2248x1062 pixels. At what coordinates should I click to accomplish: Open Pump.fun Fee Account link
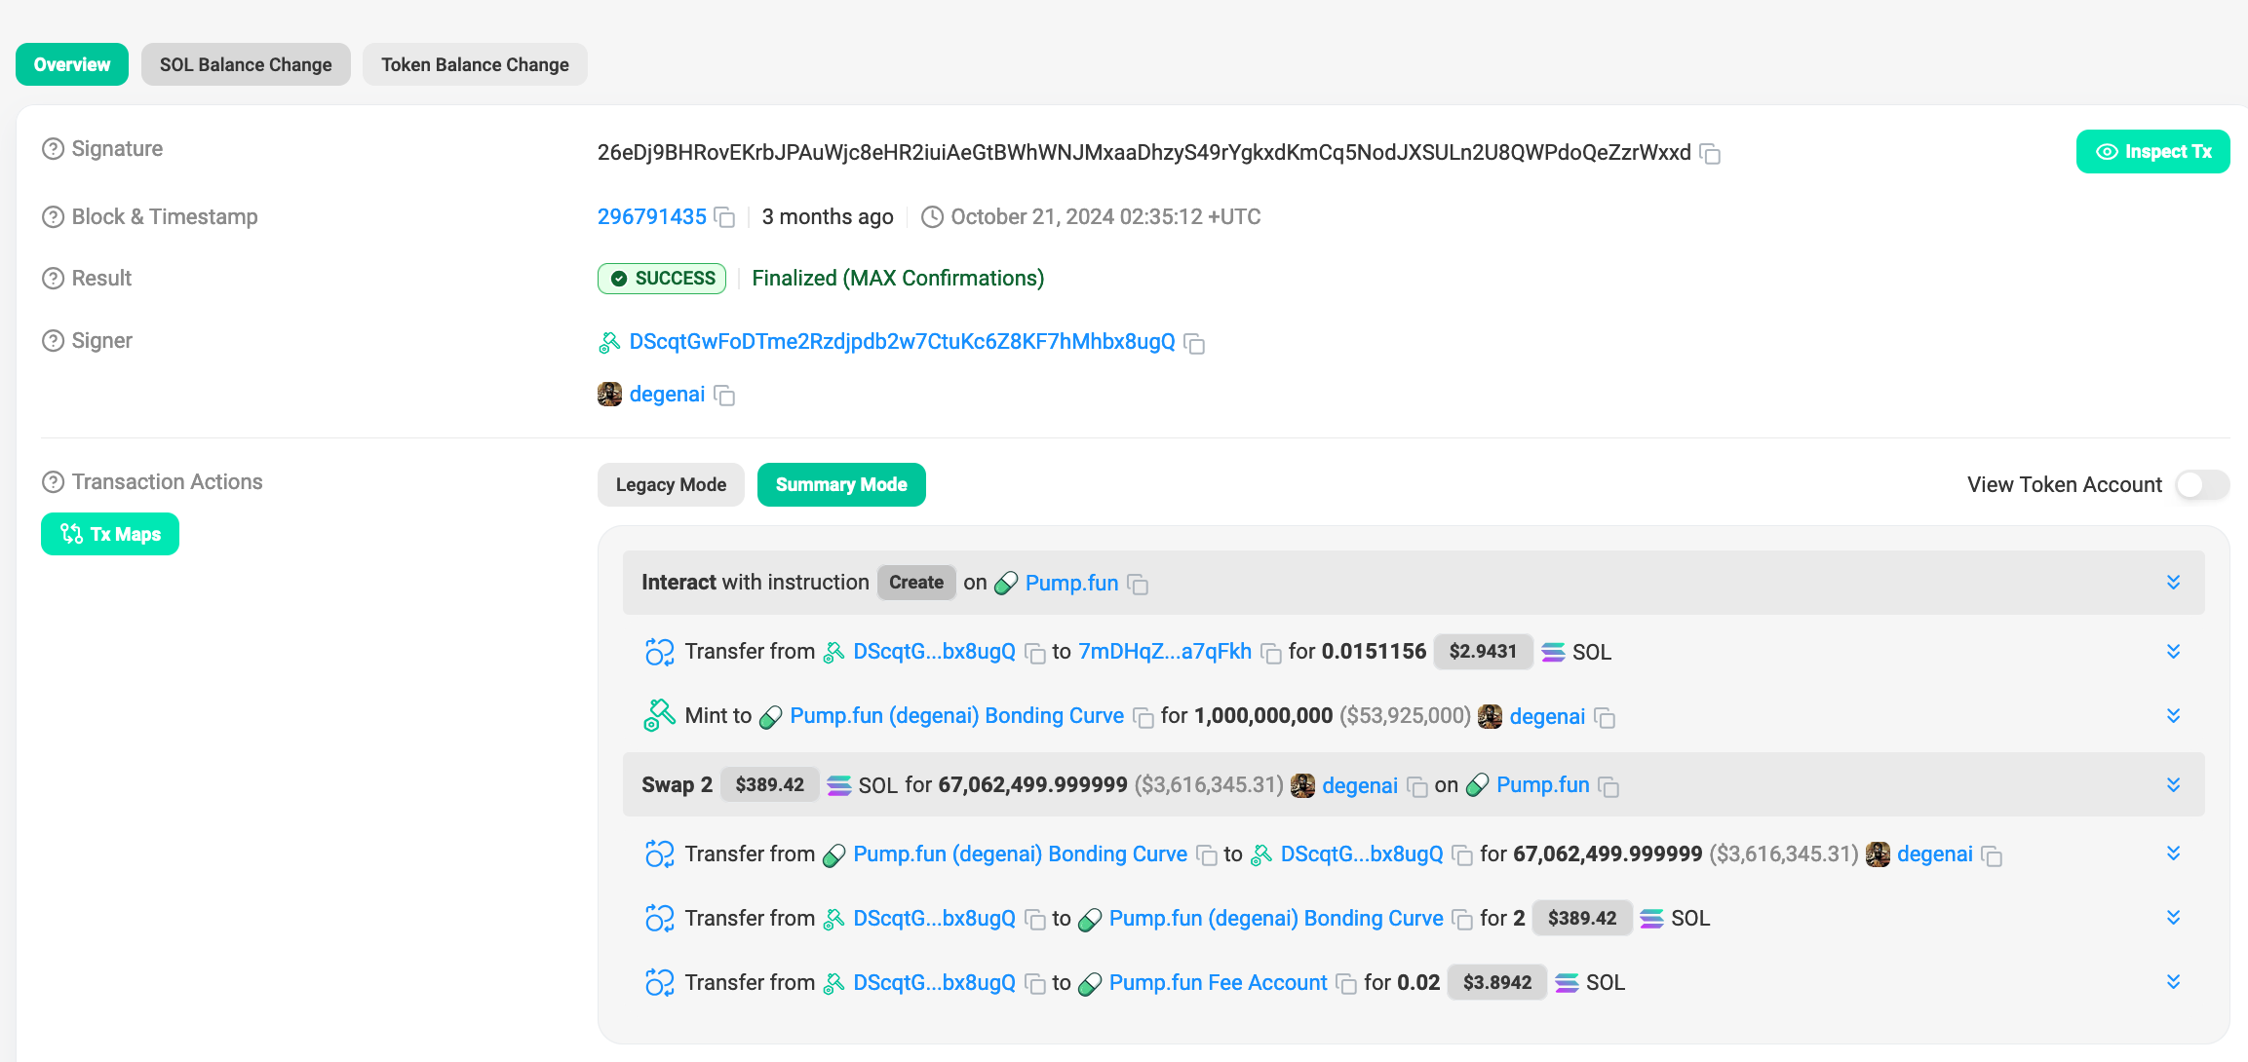(1218, 982)
